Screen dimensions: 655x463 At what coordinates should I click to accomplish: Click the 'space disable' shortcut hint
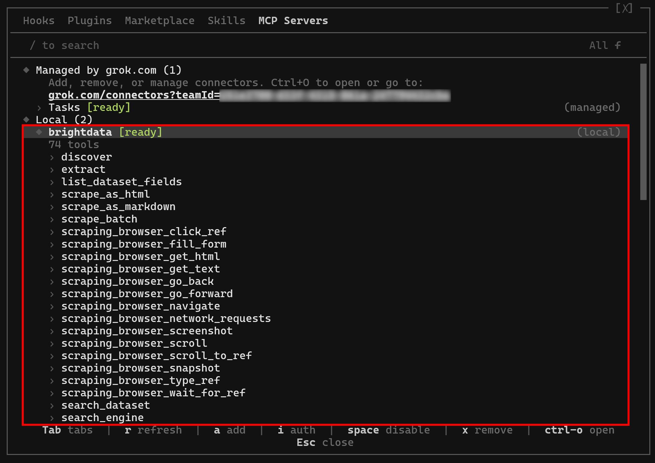(x=388, y=430)
